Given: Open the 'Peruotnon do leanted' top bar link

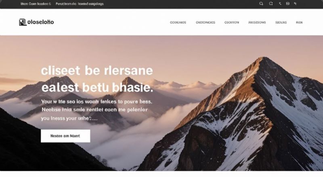Looking at the screenshot, I should [x=80, y=4].
